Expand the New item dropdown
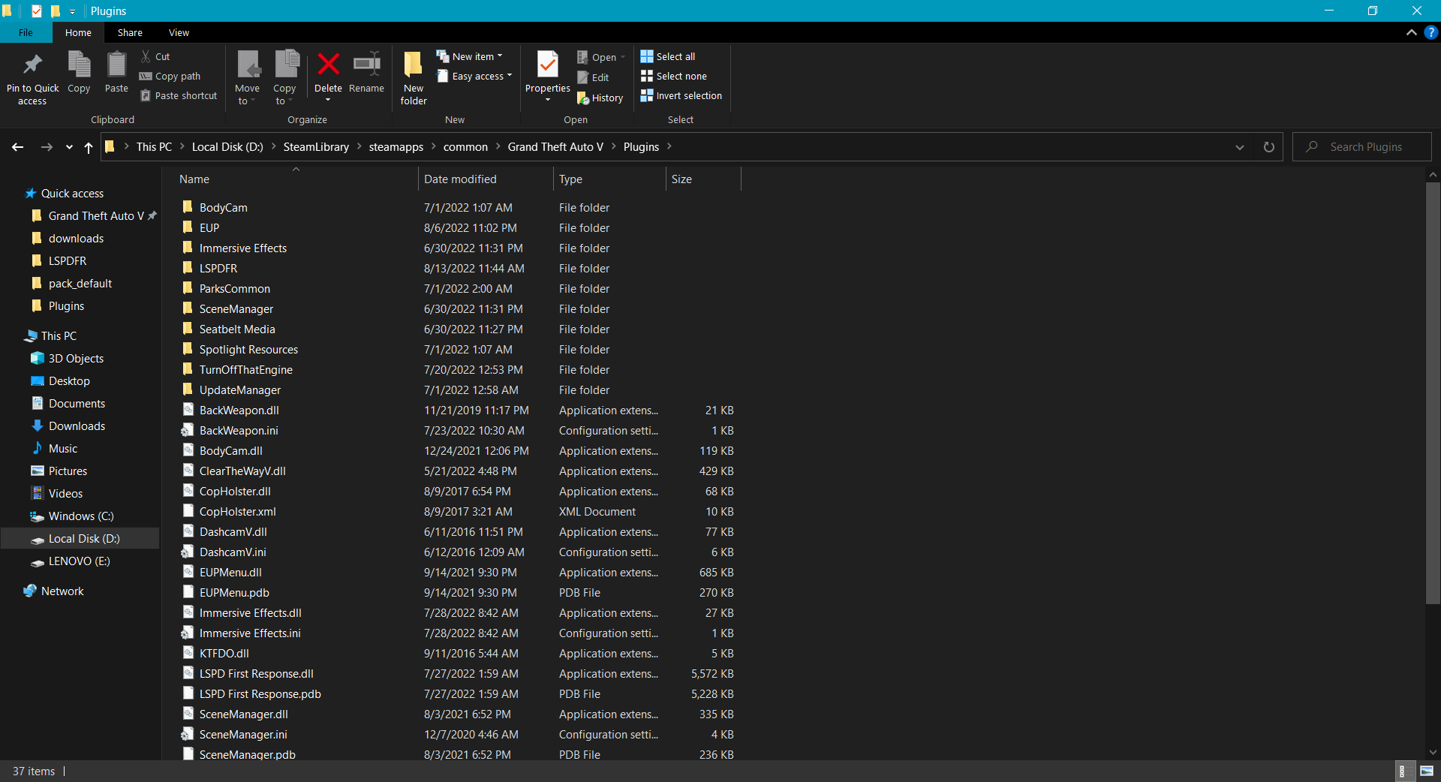This screenshot has height=782, width=1441. click(471, 56)
